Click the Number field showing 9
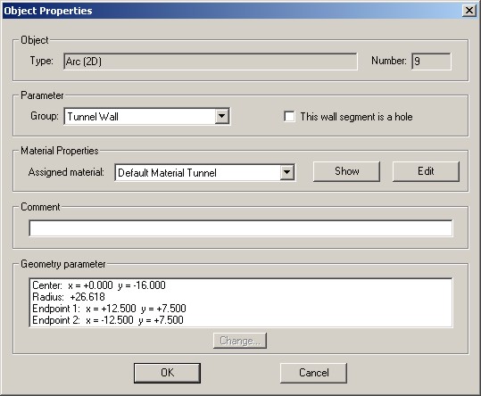This screenshot has height=396, width=481. point(431,62)
